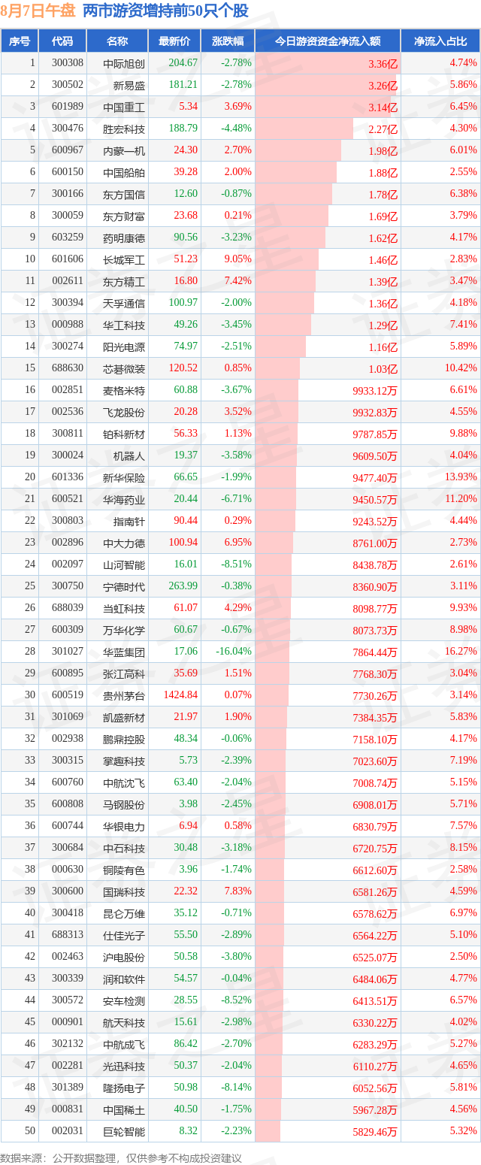
Task: Click the 代码 column header
Action: [x=62, y=41]
